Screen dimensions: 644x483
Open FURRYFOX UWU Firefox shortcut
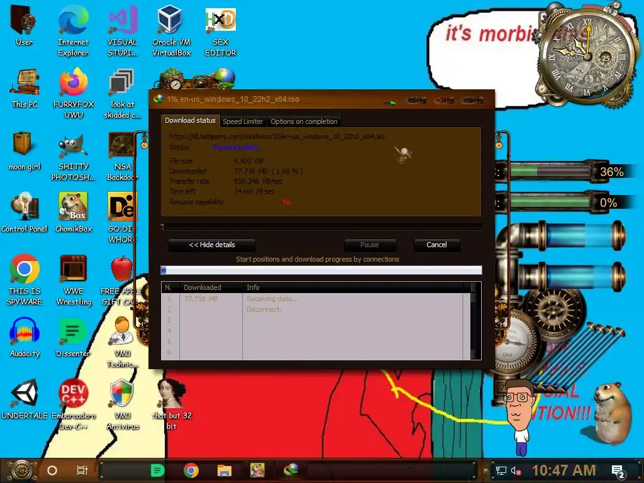[x=74, y=94]
